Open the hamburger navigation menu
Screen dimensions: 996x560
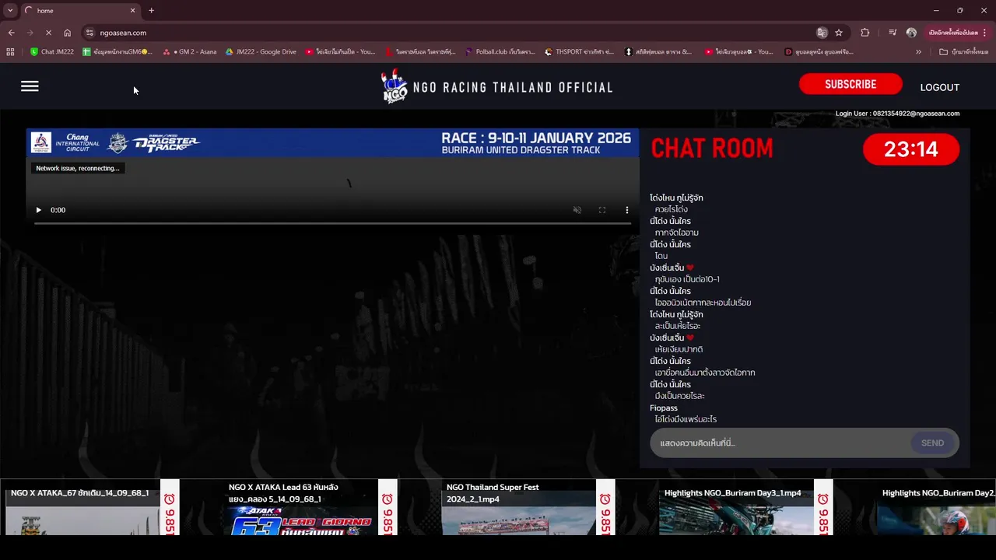tap(30, 86)
